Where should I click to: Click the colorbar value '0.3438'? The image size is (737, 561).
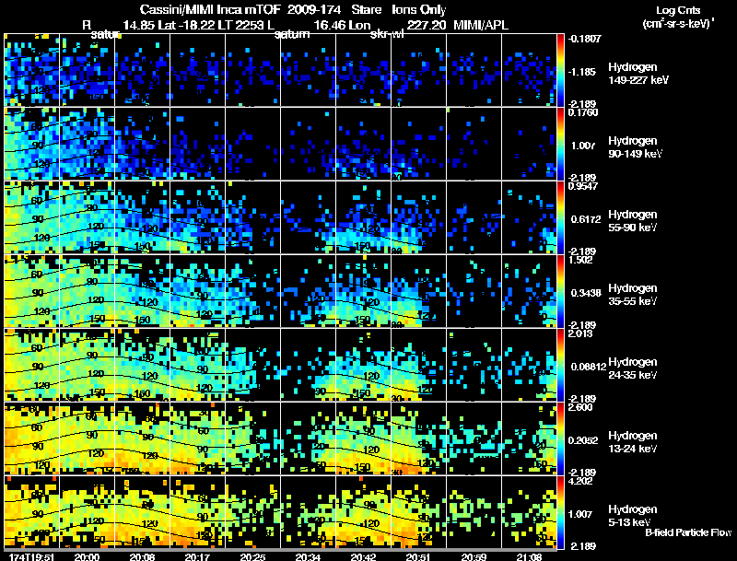click(x=586, y=293)
